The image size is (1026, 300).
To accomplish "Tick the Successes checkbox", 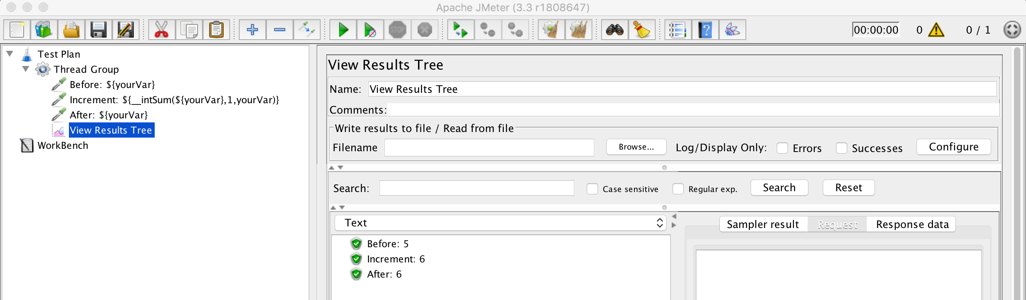I will (x=842, y=148).
